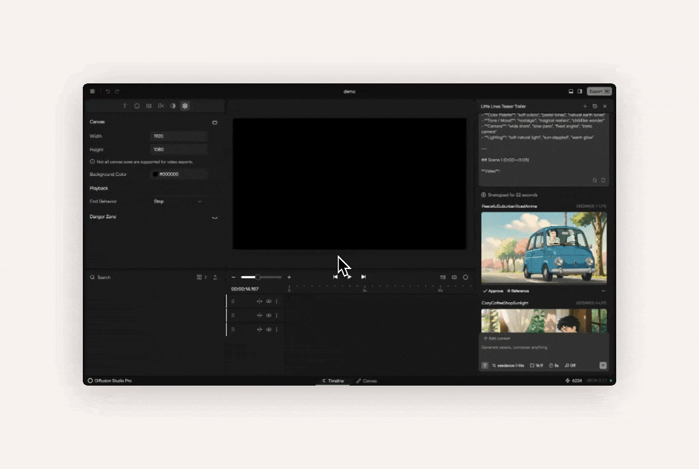Open the black Background Color swatch
This screenshot has width=699, height=469.
pos(155,174)
